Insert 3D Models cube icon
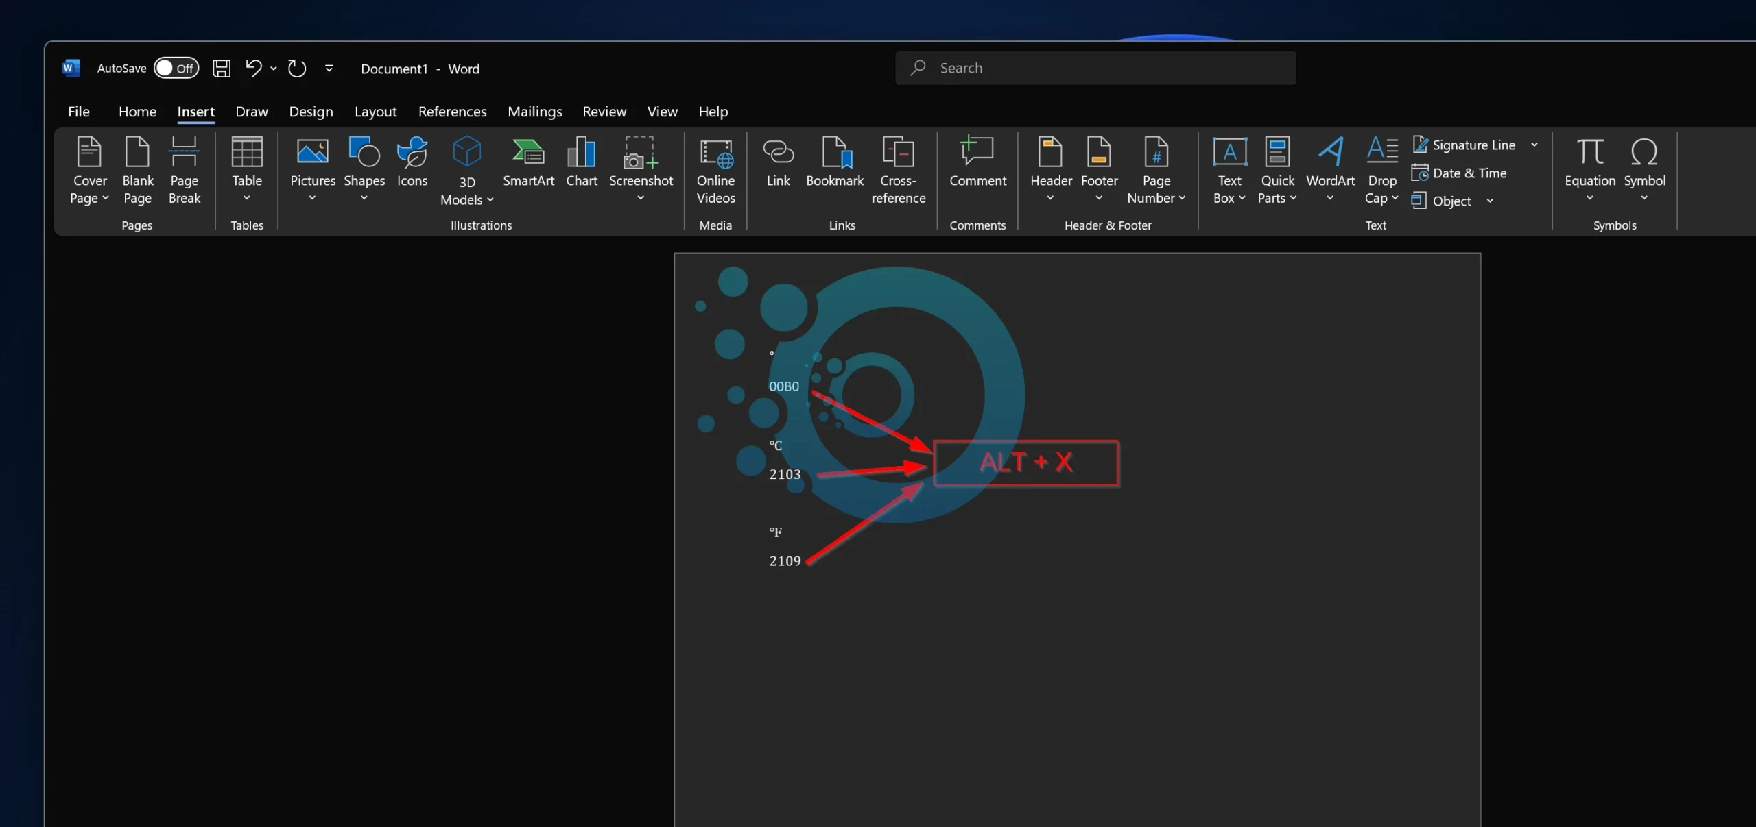The width and height of the screenshot is (1756, 827). (x=466, y=152)
